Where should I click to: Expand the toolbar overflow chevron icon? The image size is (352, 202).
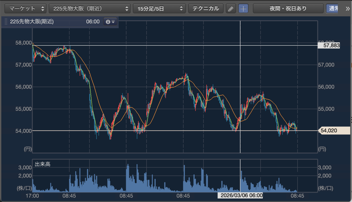click(x=348, y=8)
